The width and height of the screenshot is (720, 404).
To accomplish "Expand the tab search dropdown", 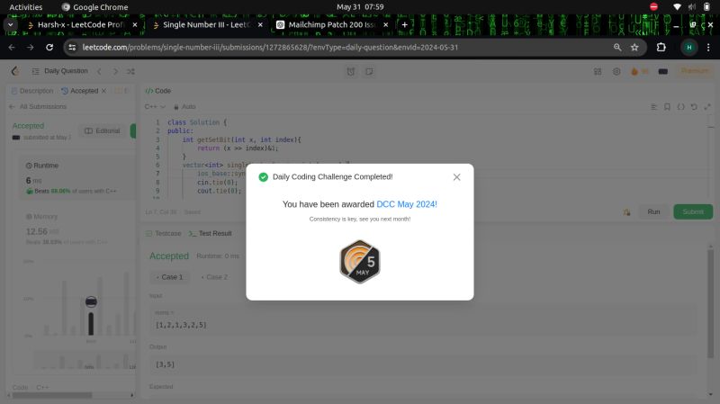I will coord(10,25).
